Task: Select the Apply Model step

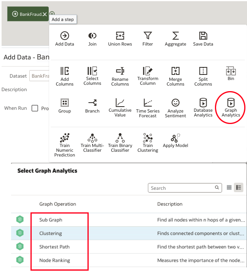Action: [x=175, y=138]
